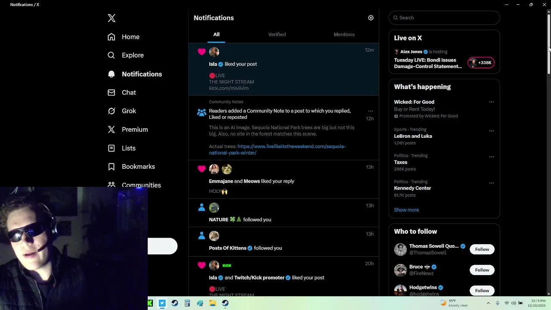Open File Explorer from the taskbar
Image resolution: width=551 pixels, height=310 pixels.
tap(213, 303)
